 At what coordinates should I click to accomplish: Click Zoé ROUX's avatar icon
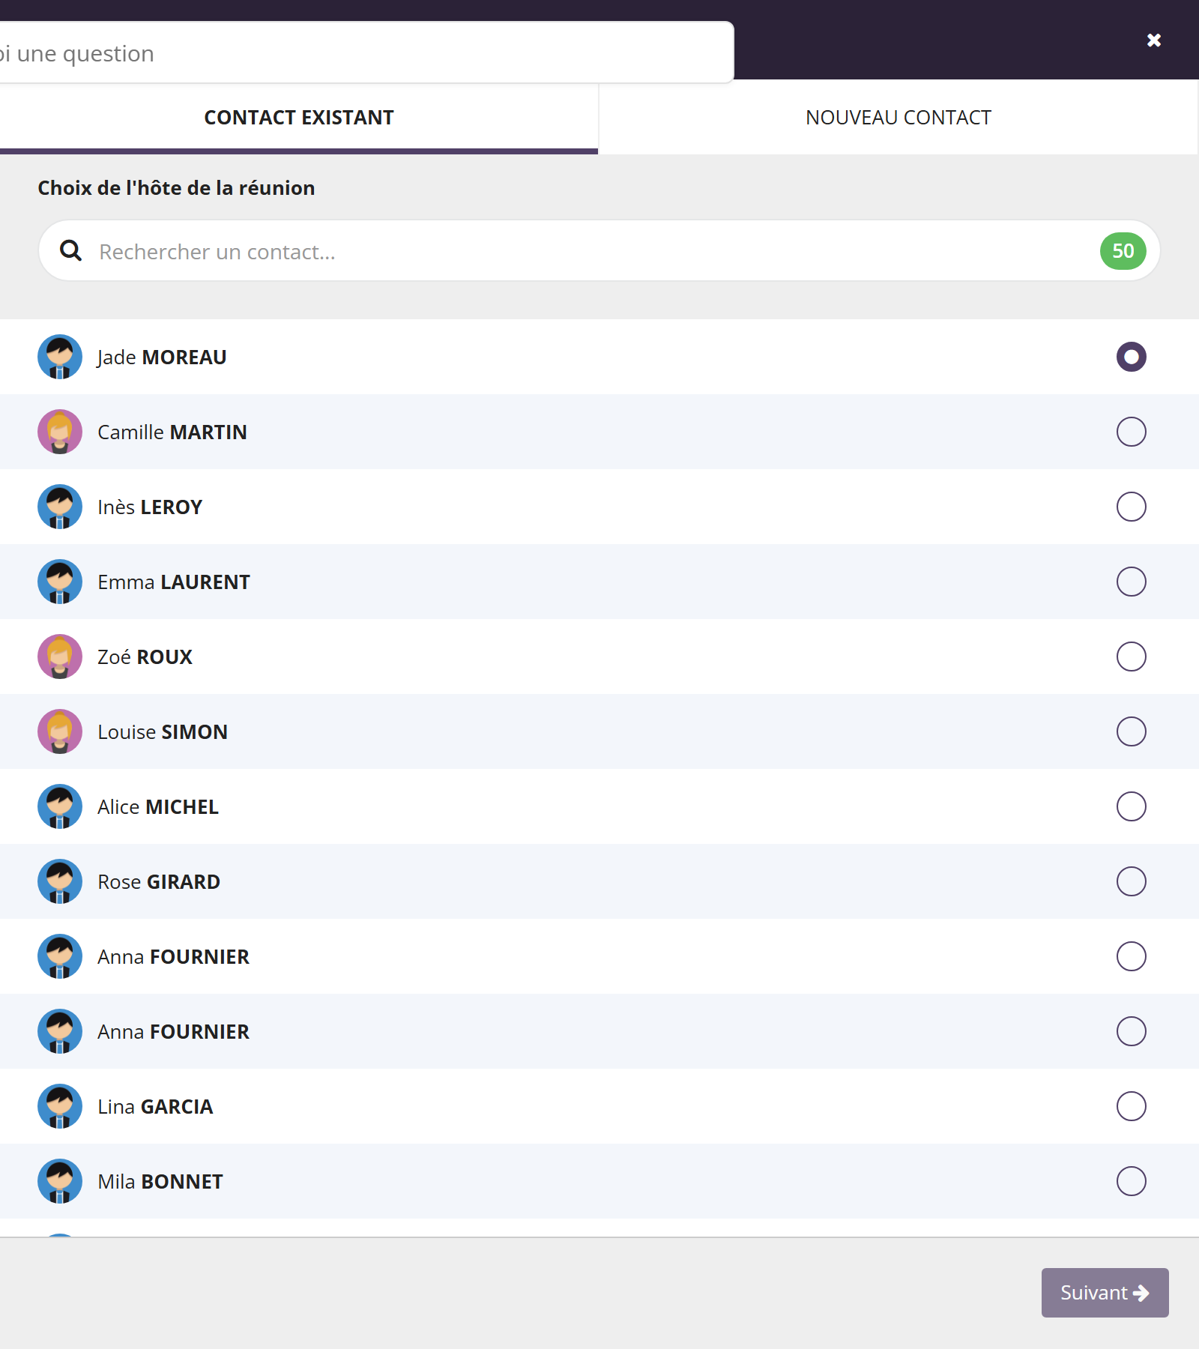point(60,657)
